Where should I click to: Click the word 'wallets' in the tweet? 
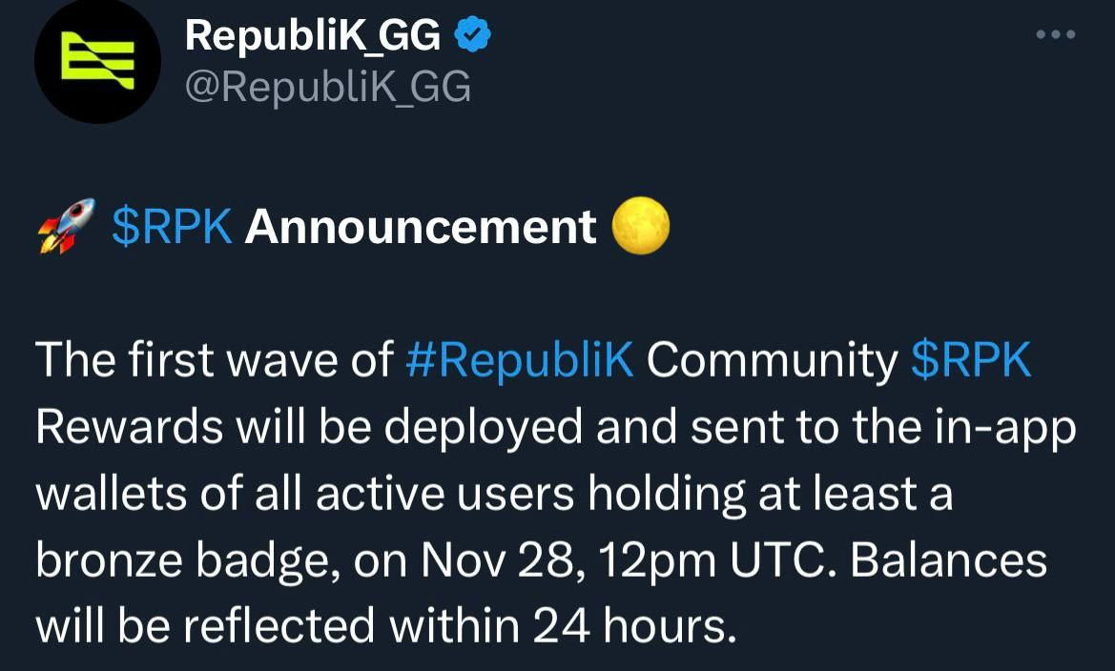[111, 494]
